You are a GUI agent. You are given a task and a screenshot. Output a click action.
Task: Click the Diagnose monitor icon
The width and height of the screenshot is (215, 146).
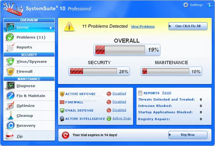10,86
